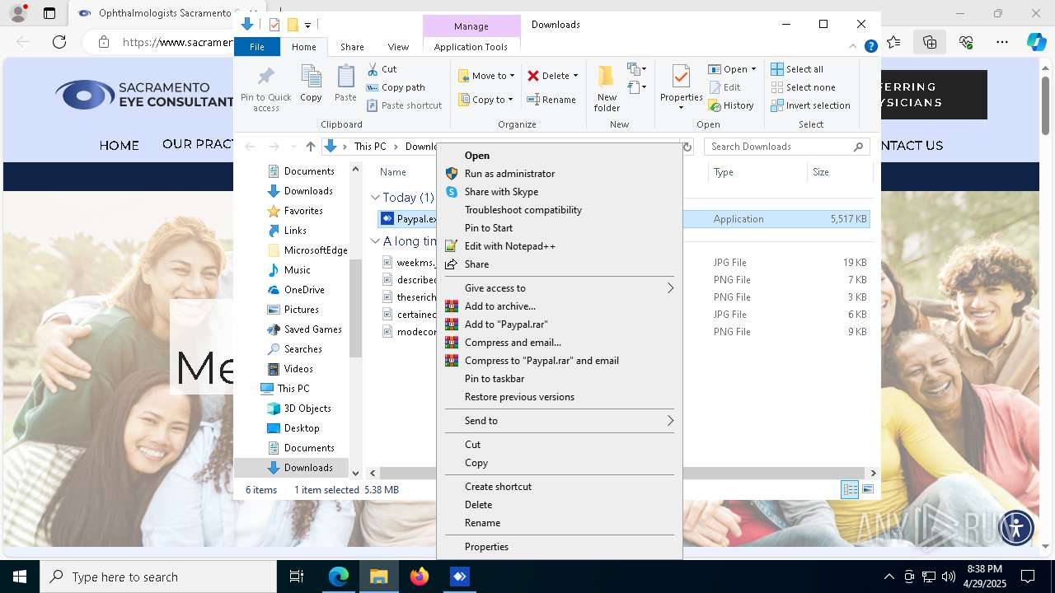The image size is (1055, 593).
Task: Click the Rename ribbon button
Action: [x=551, y=100]
